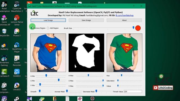Open the fb.com/hanifalsohag link
The image size is (180, 101).
[124, 15]
